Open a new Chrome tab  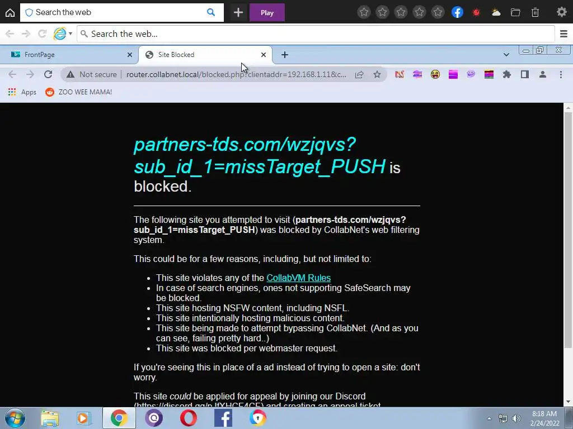click(285, 55)
